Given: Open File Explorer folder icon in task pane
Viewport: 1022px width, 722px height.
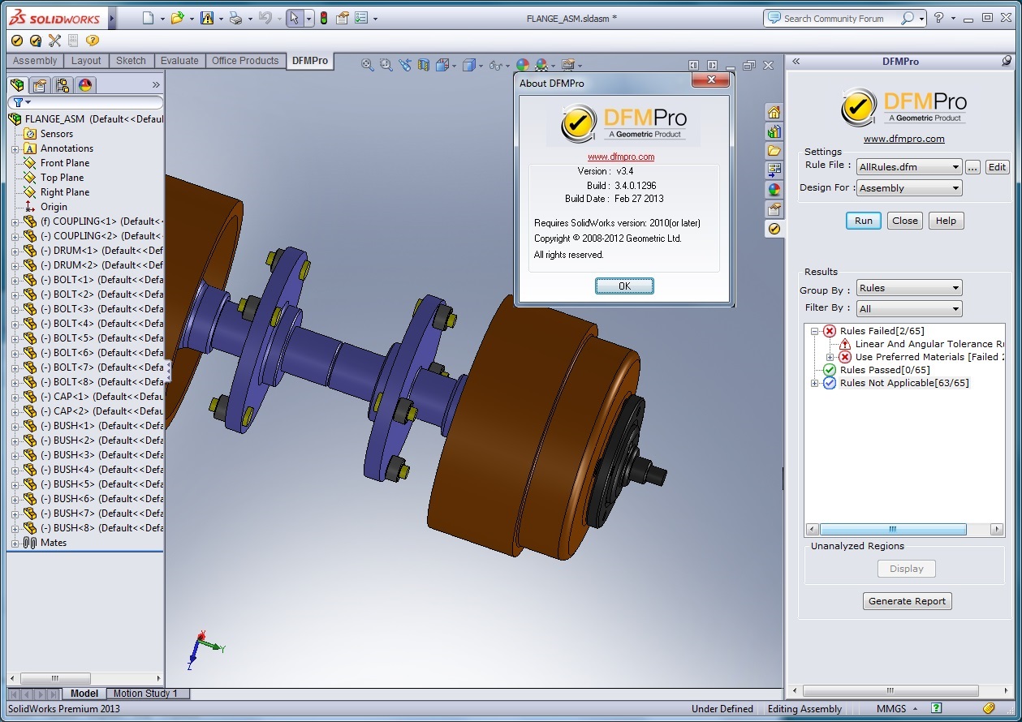Looking at the screenshot, I should 774,151.
